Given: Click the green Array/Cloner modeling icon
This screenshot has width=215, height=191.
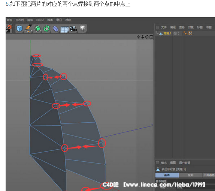Looking at the screenshot, I should (46, 29).
